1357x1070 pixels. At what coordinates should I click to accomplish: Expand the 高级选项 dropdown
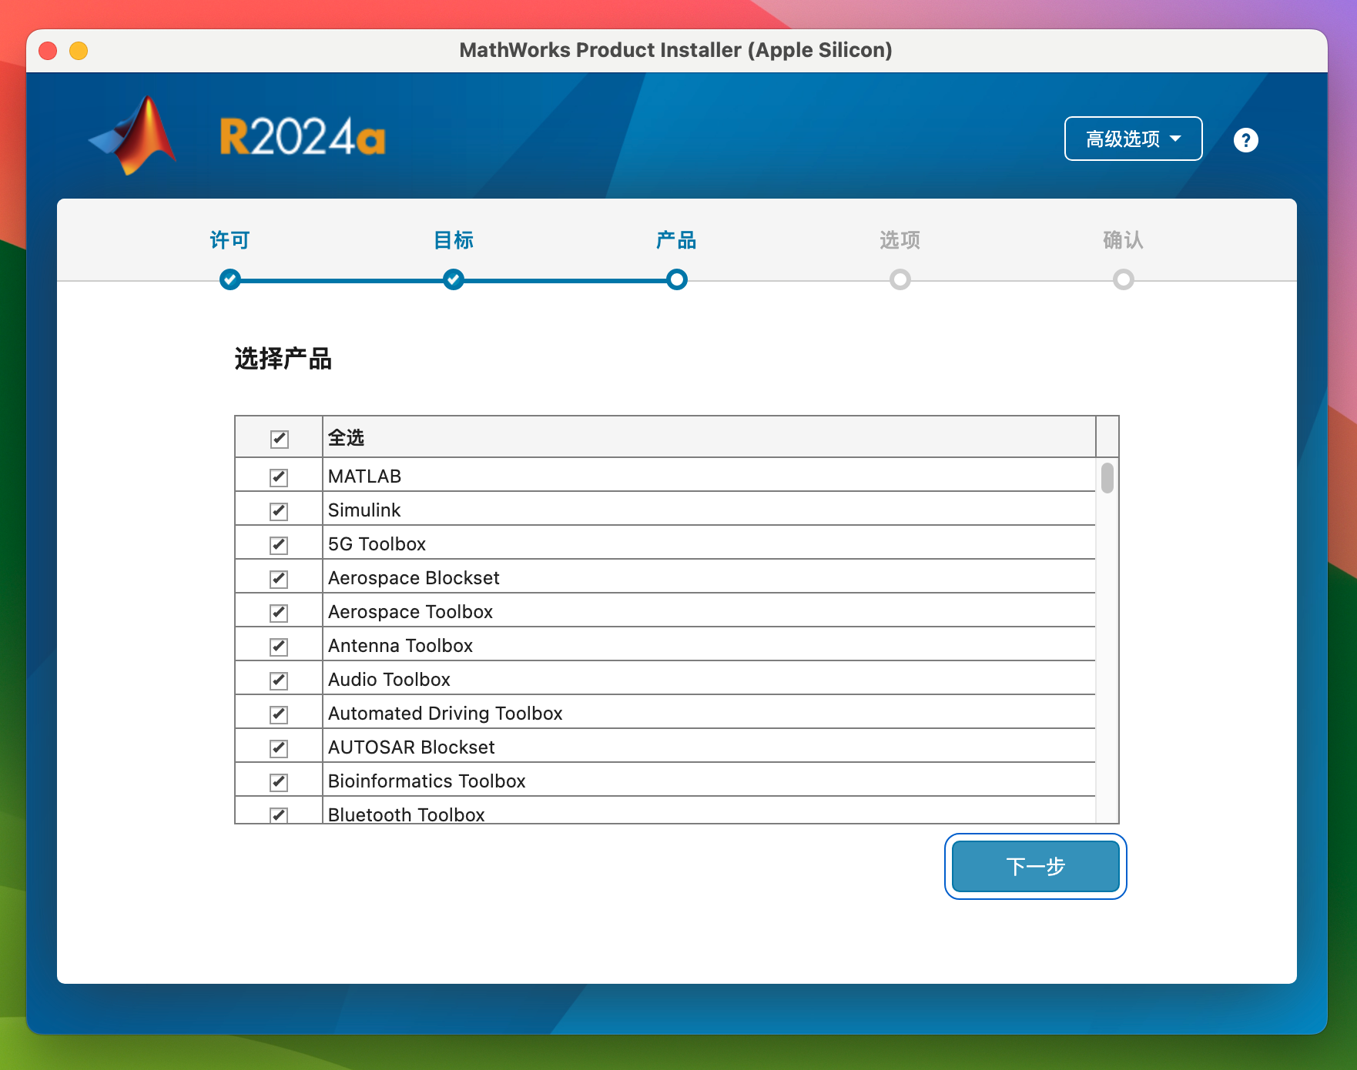click(x=1133, y=139)
